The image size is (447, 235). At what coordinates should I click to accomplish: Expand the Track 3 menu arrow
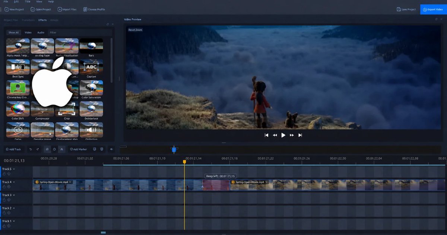coord(14,195)
